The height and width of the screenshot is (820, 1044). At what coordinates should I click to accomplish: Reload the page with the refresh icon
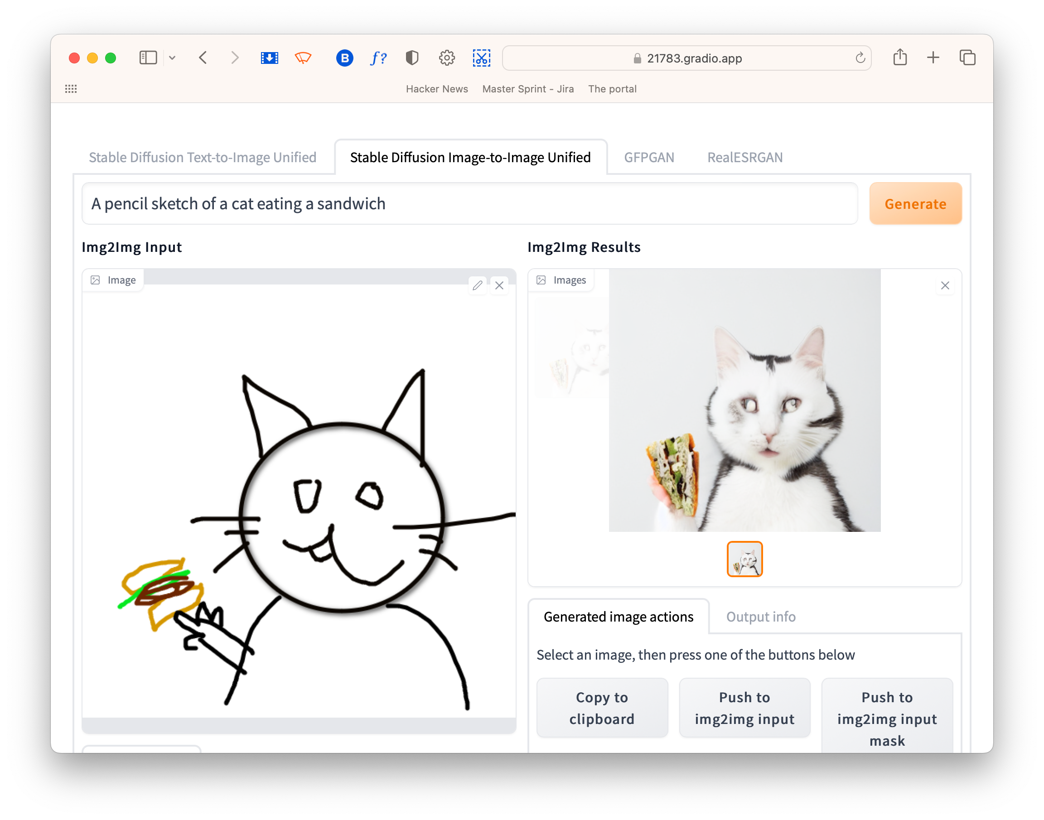tap(860, 58)
